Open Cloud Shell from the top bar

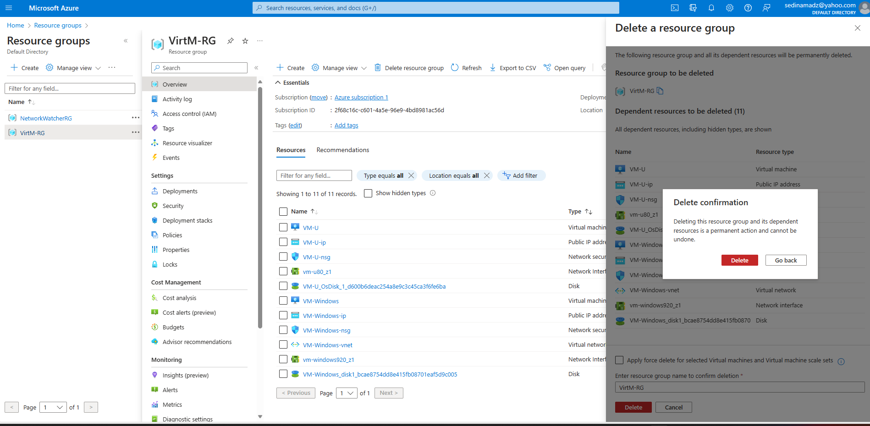[675, 8]
